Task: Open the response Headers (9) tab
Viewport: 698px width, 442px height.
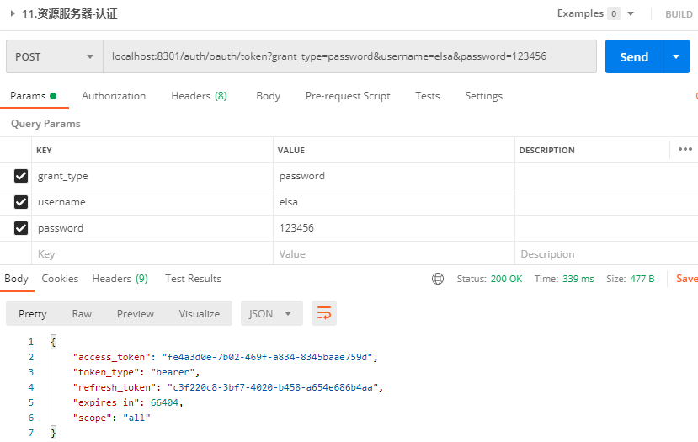Action: (120, 279)
